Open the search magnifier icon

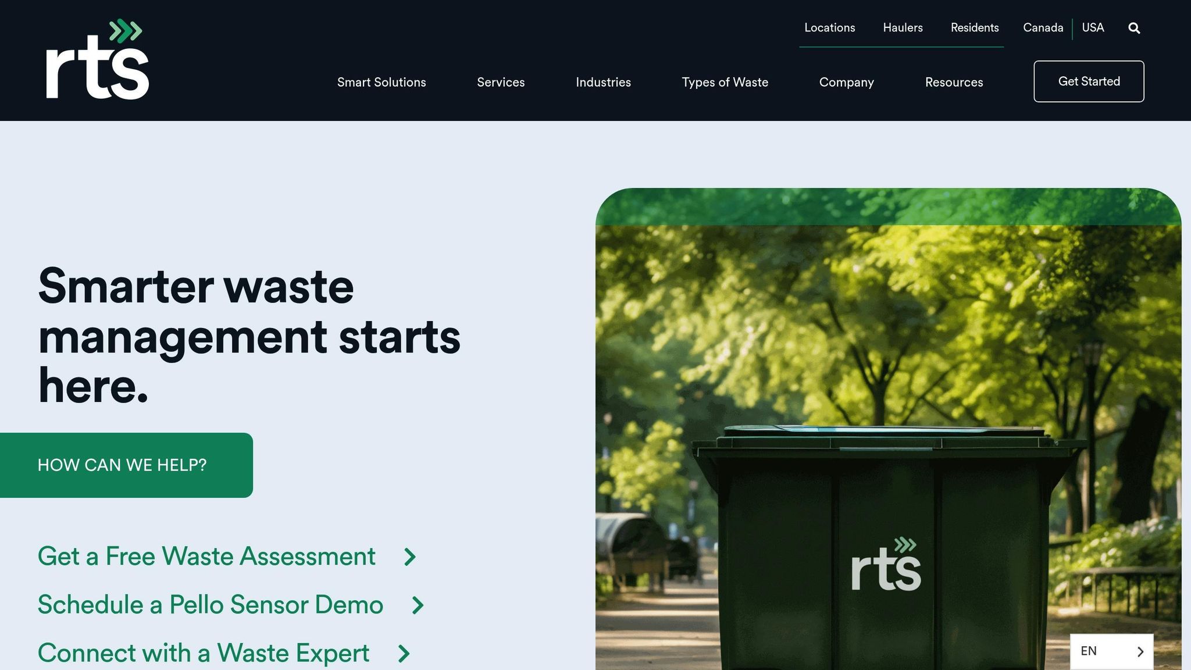(1134, 28)
